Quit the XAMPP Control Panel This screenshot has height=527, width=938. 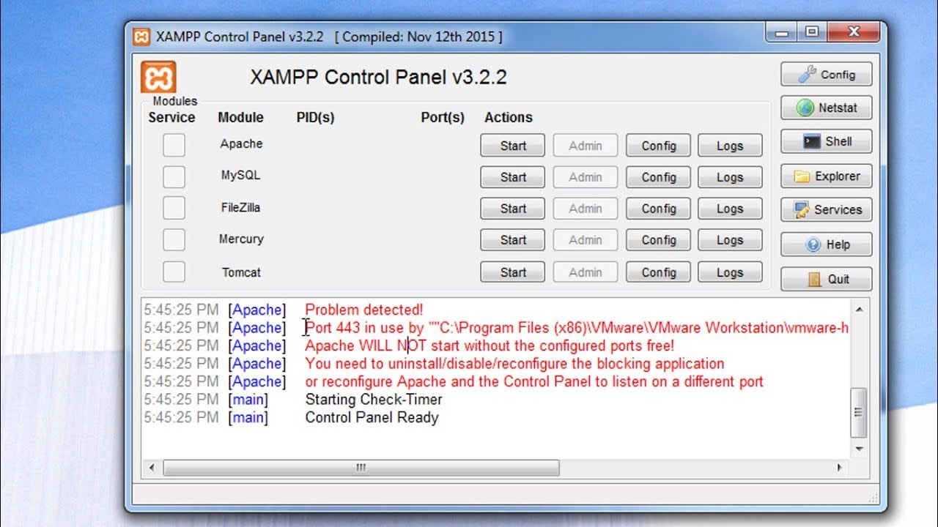827,279
